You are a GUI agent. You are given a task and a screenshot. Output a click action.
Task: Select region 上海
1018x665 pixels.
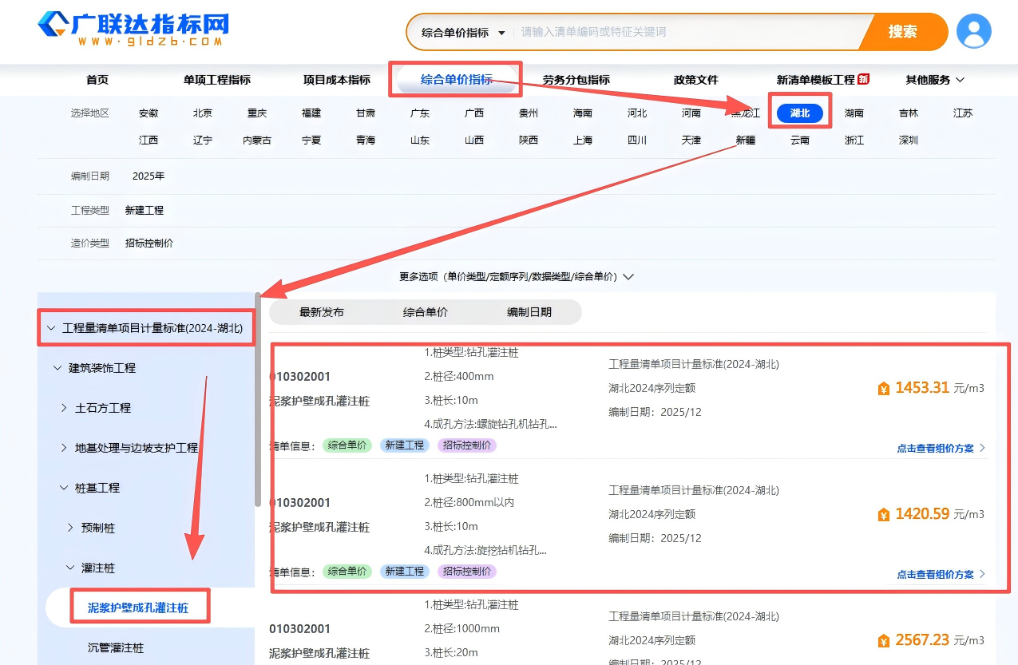click(583, 141)
